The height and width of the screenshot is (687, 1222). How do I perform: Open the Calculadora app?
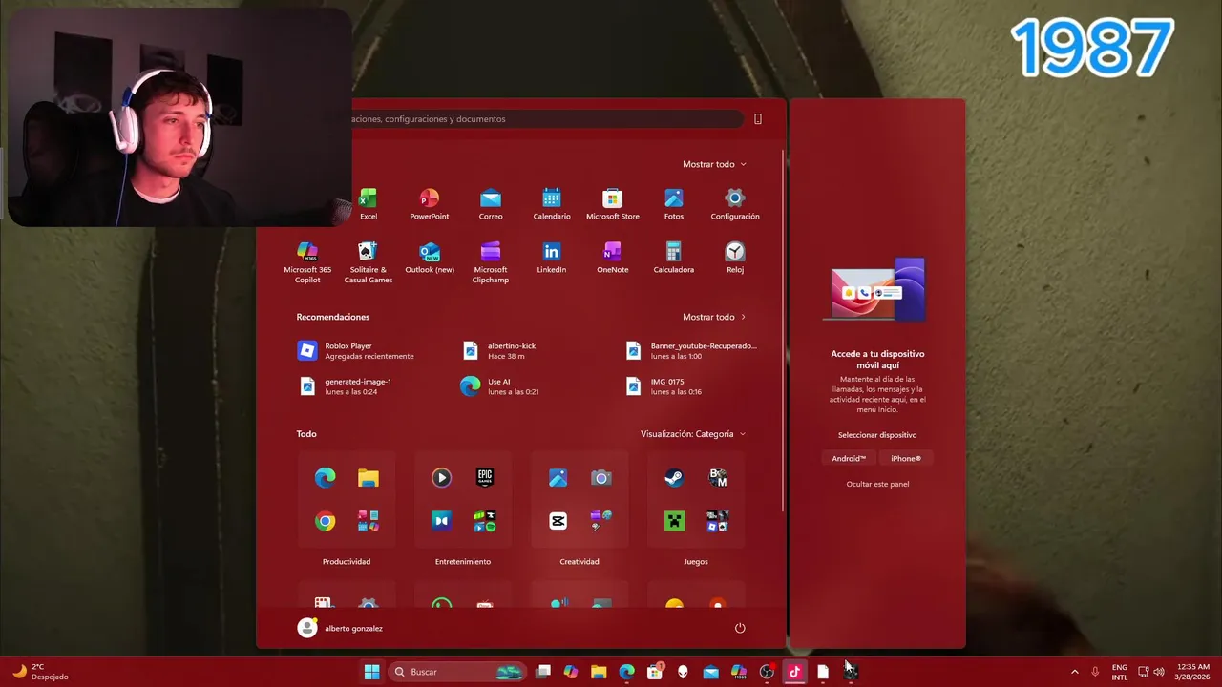[x=674, y=258]
